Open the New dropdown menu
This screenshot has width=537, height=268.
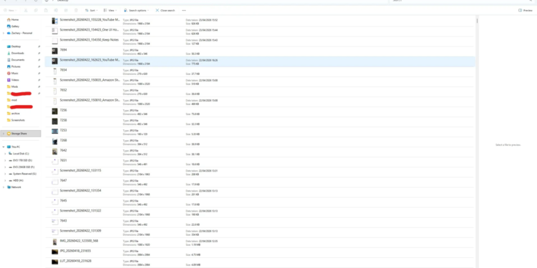tap(10, 11)
